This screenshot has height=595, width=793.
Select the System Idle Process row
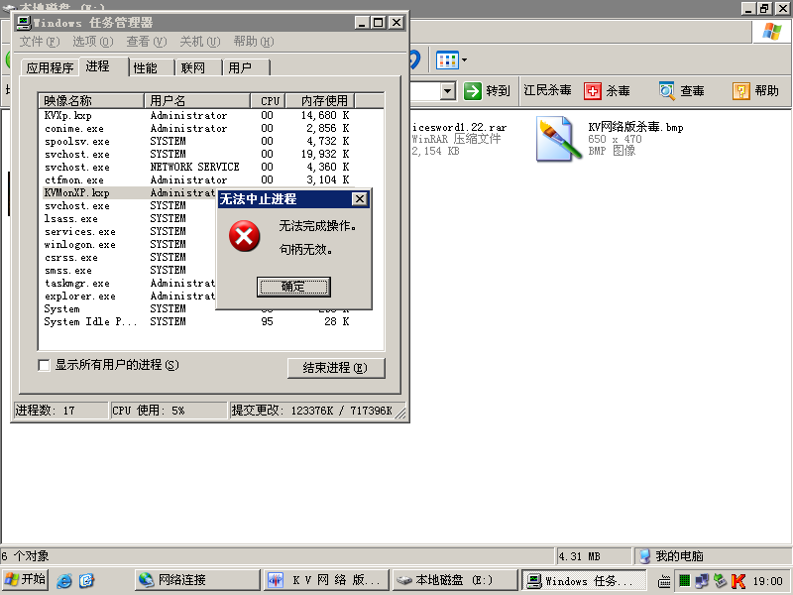(197, 321)
